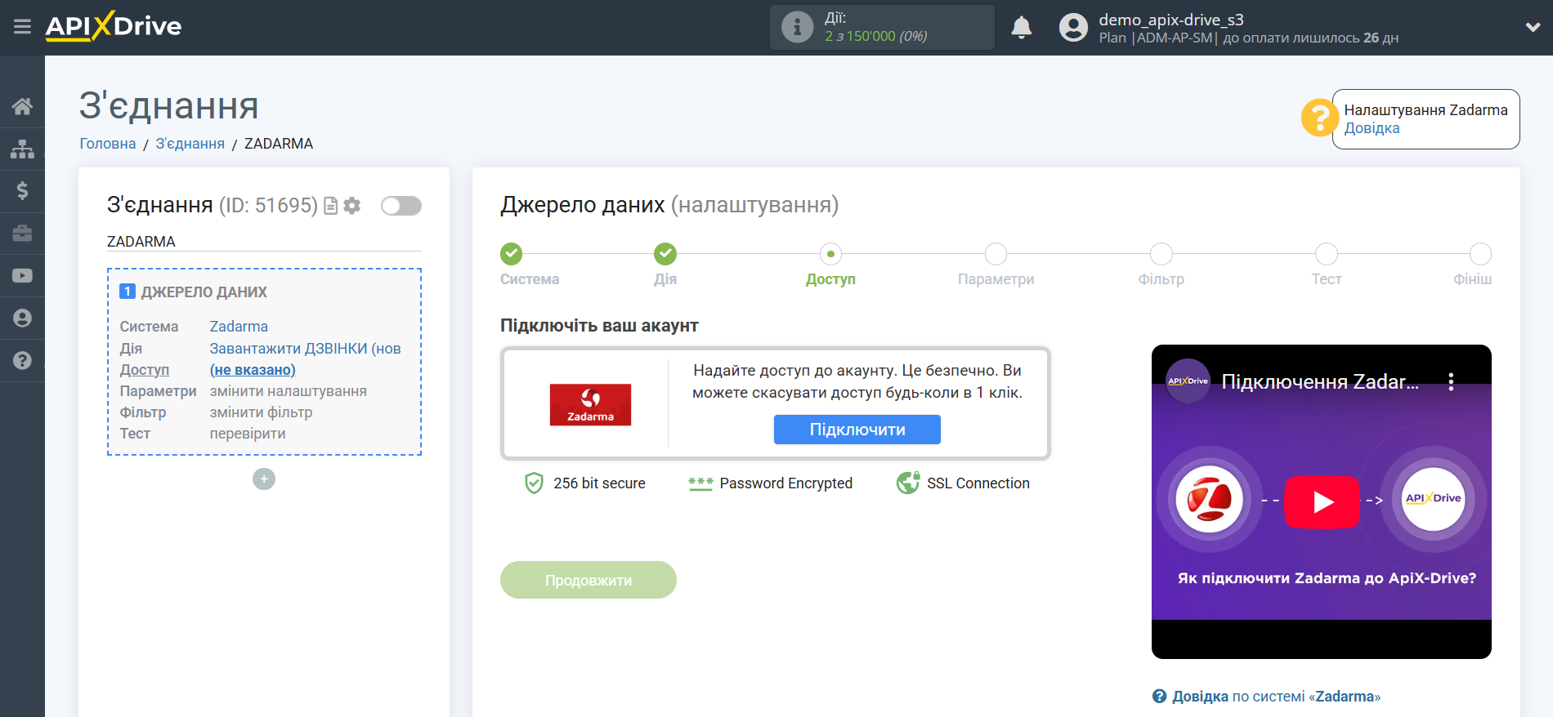Open the help question sidebar icon

[x=22, y=360]
